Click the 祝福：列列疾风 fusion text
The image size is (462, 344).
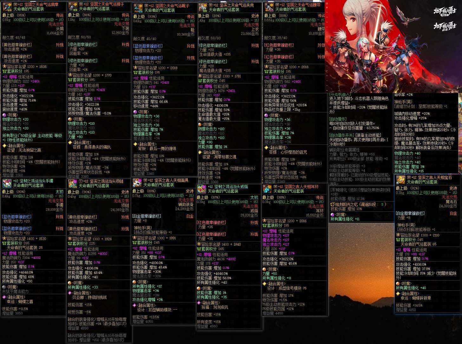(x=215, y=308)
